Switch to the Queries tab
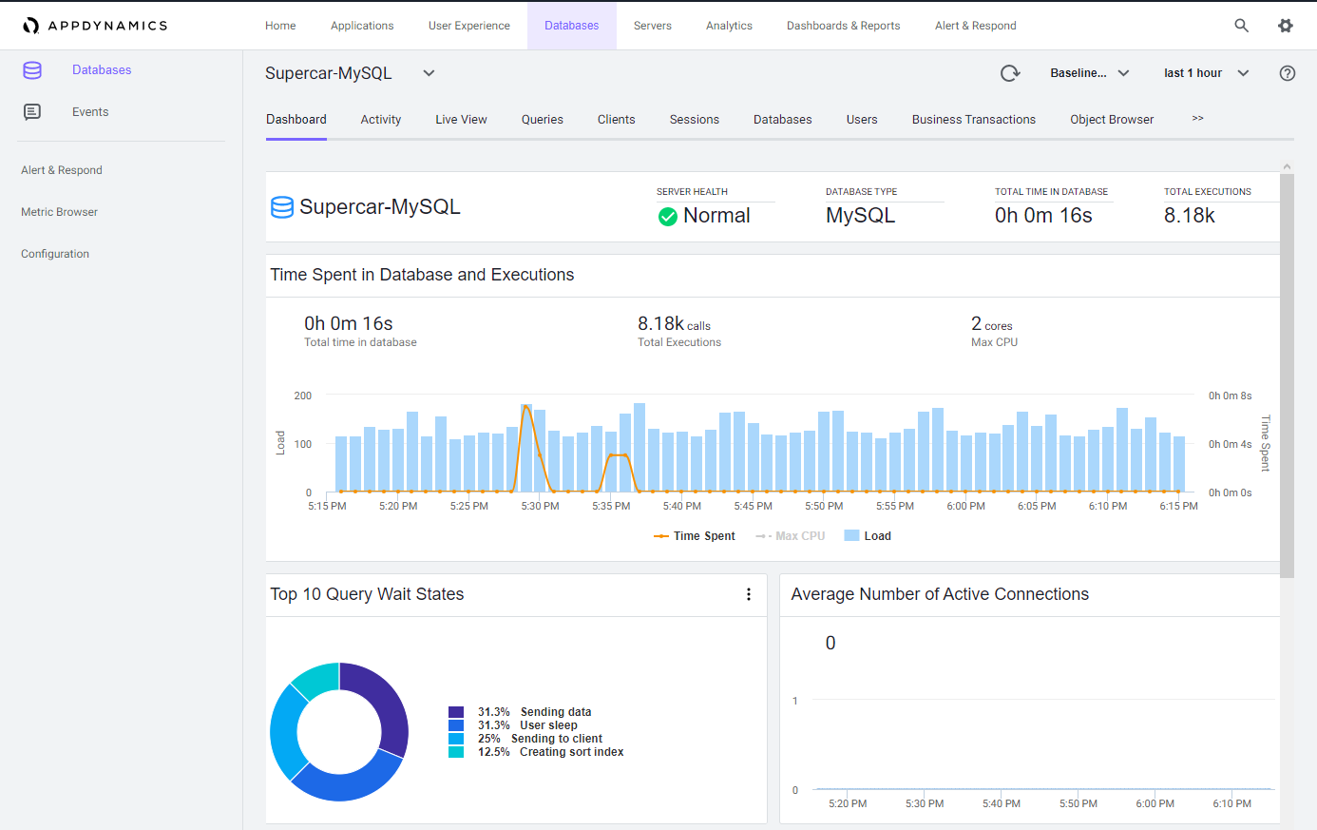This screenshot has height=830, width=1317. click(x=543, y=120)
